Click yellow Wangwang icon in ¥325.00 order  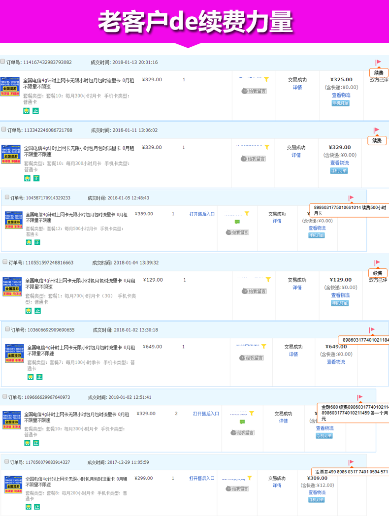pyautogui.click(x=266, y=79)
